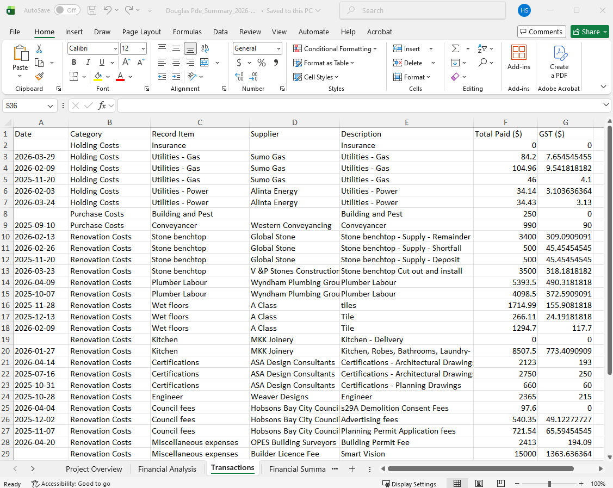Image resolution: width=613 pixels, height=488 pixels.
Task: Adjust the zoom slider handle
Action: point(549,484)
